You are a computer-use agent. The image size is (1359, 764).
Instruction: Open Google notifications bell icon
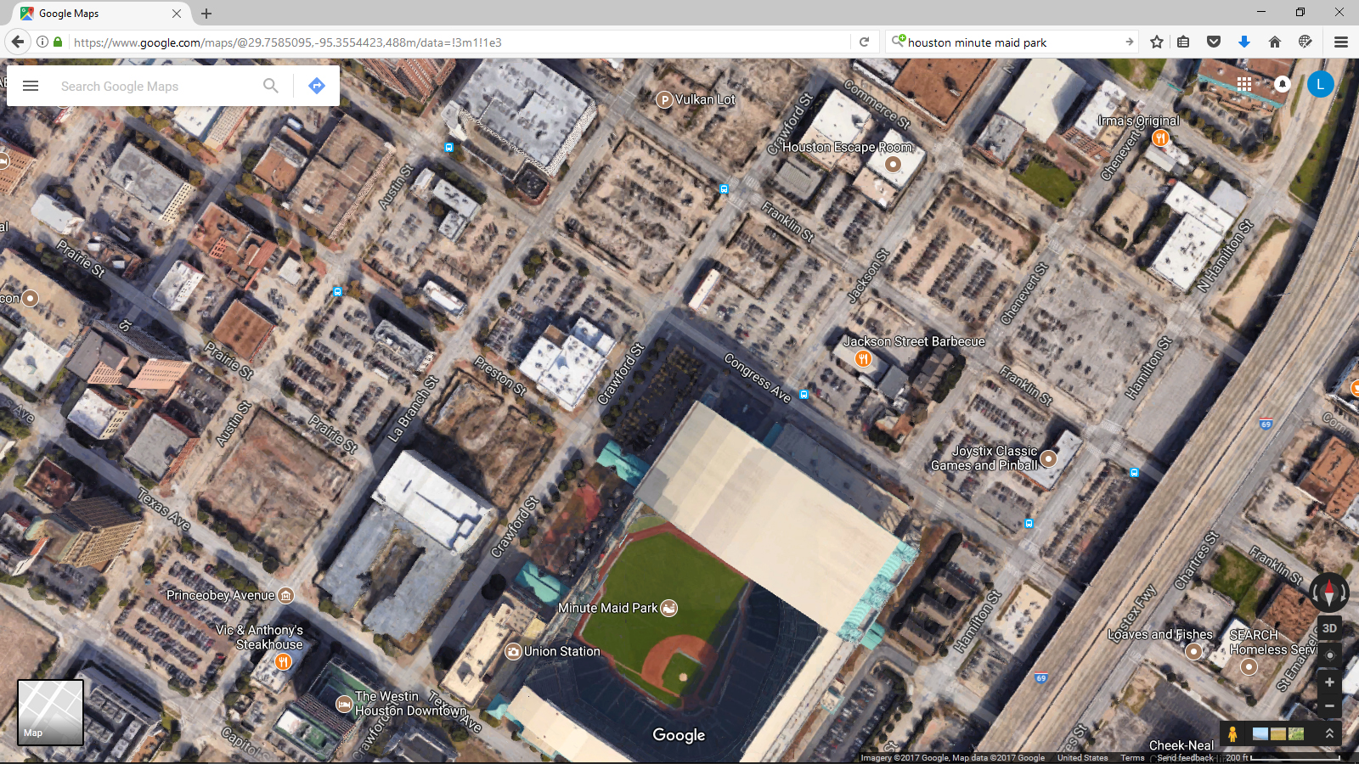[1283, 83]
